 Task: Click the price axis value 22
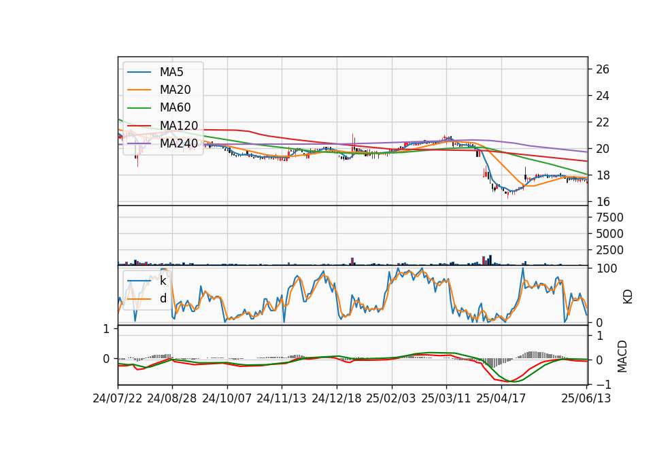602,122
